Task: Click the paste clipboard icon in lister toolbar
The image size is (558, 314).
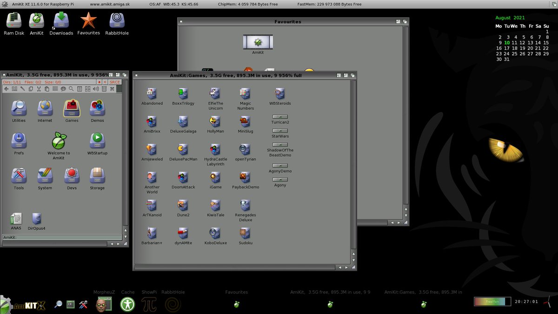Action: point(47,89)
